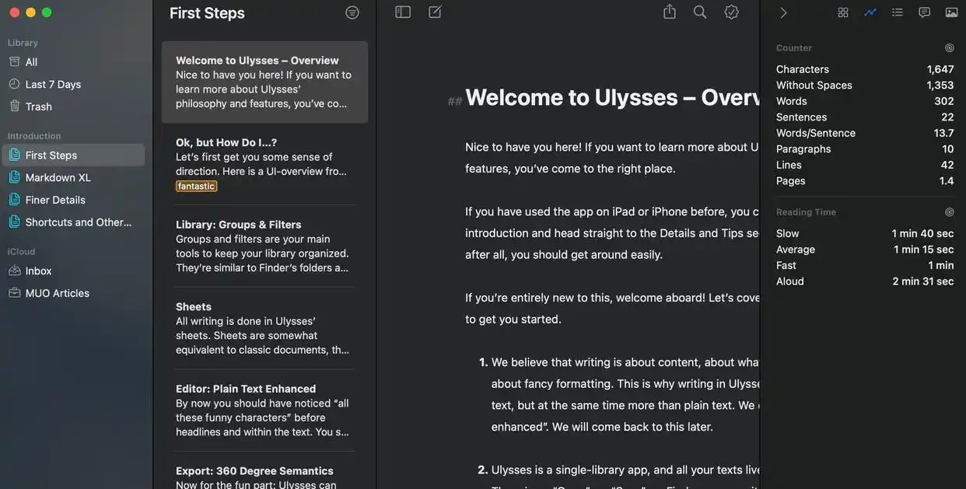
Task: Click the share/export icon
Action: click(x=670, y=12)
